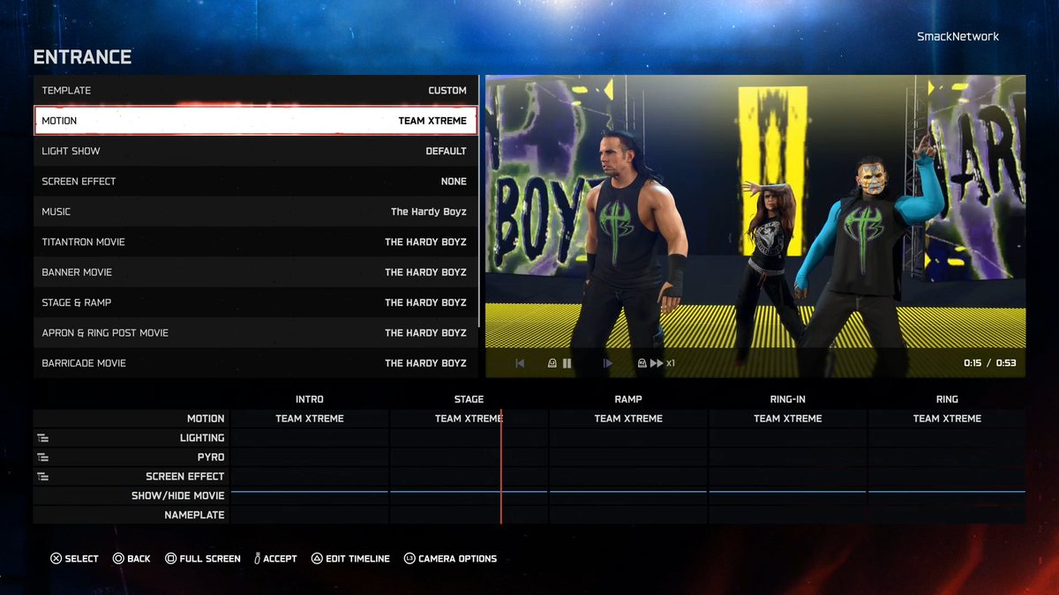Screen dimensions: 1059x595
Task: Click the red timeline playhead marker
Action: [501, 467]
